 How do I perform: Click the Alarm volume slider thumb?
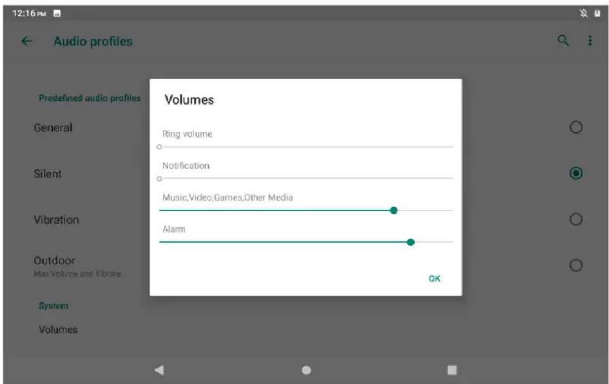click(411, 242)
